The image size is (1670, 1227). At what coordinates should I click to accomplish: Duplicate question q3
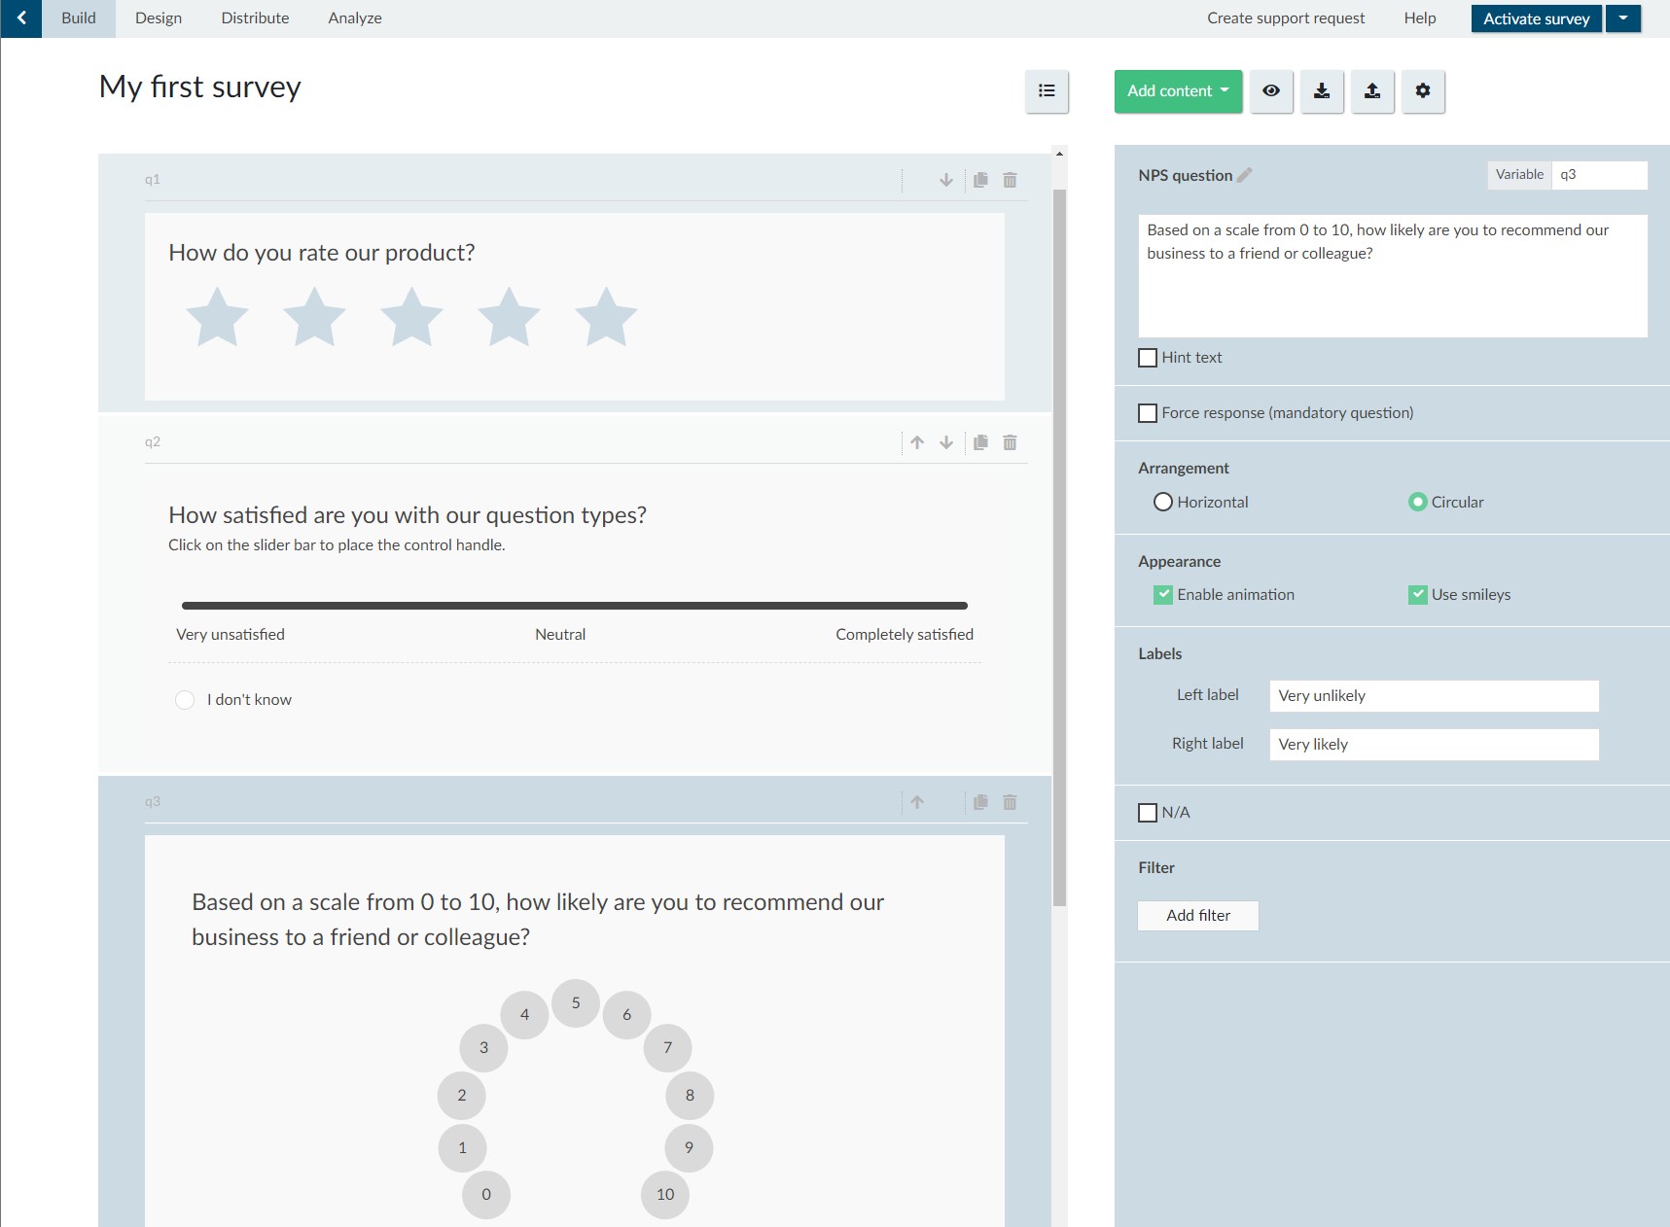[x=980, y=802]
